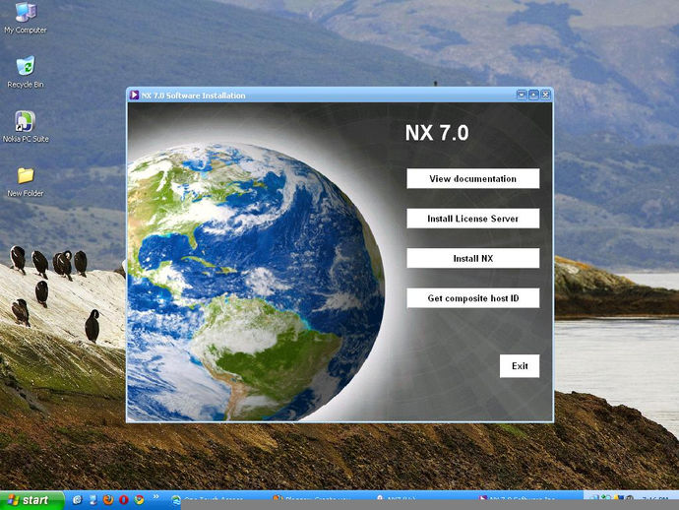
Task: Minimize the NX 7.0 Software Installation window
Action: pos(522,95)
